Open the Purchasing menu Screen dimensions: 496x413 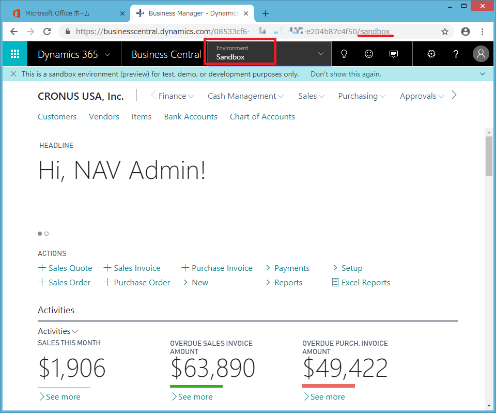(361, 96)
